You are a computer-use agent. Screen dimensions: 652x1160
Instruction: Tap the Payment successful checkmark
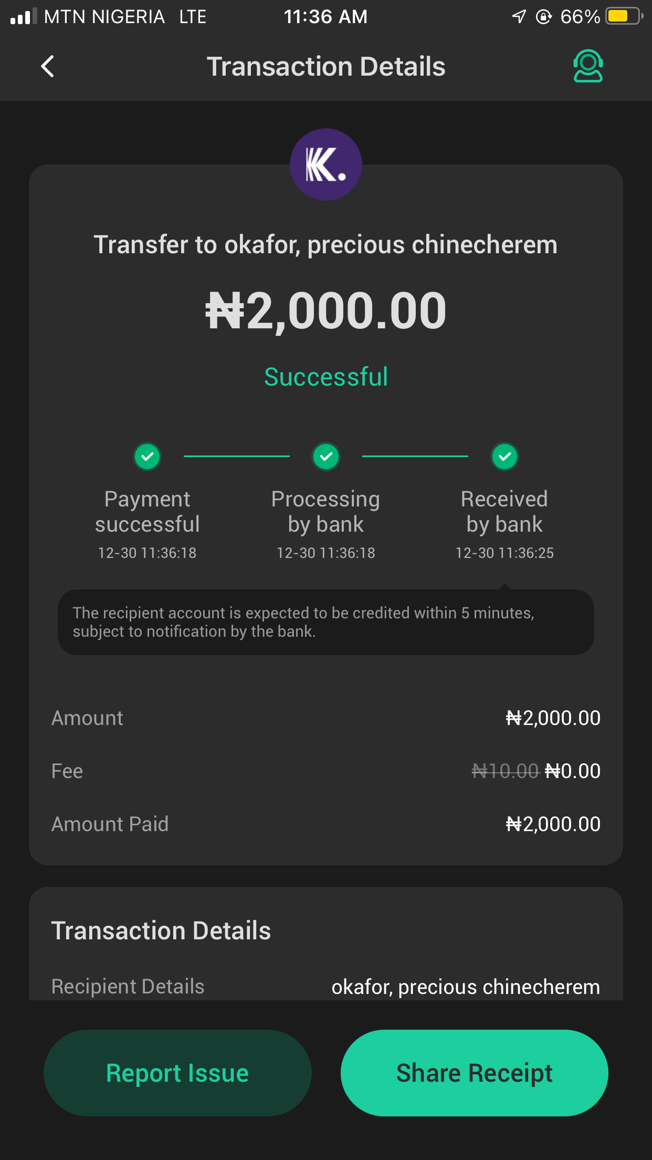pos(148,456)
